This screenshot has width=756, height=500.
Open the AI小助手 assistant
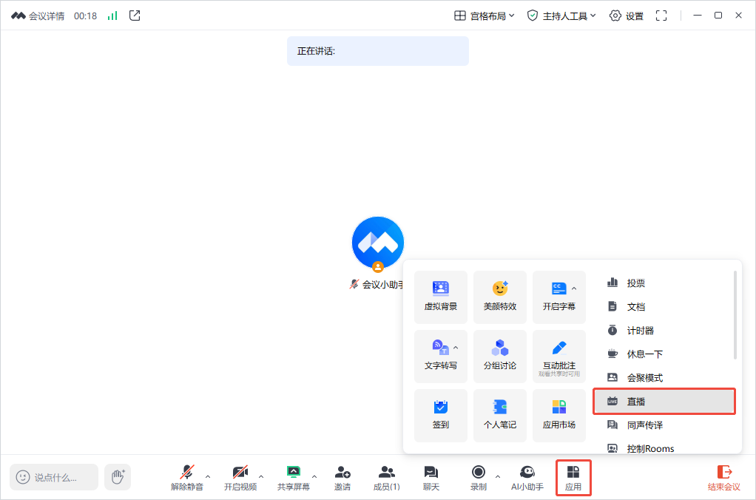[x=527, y=478]
